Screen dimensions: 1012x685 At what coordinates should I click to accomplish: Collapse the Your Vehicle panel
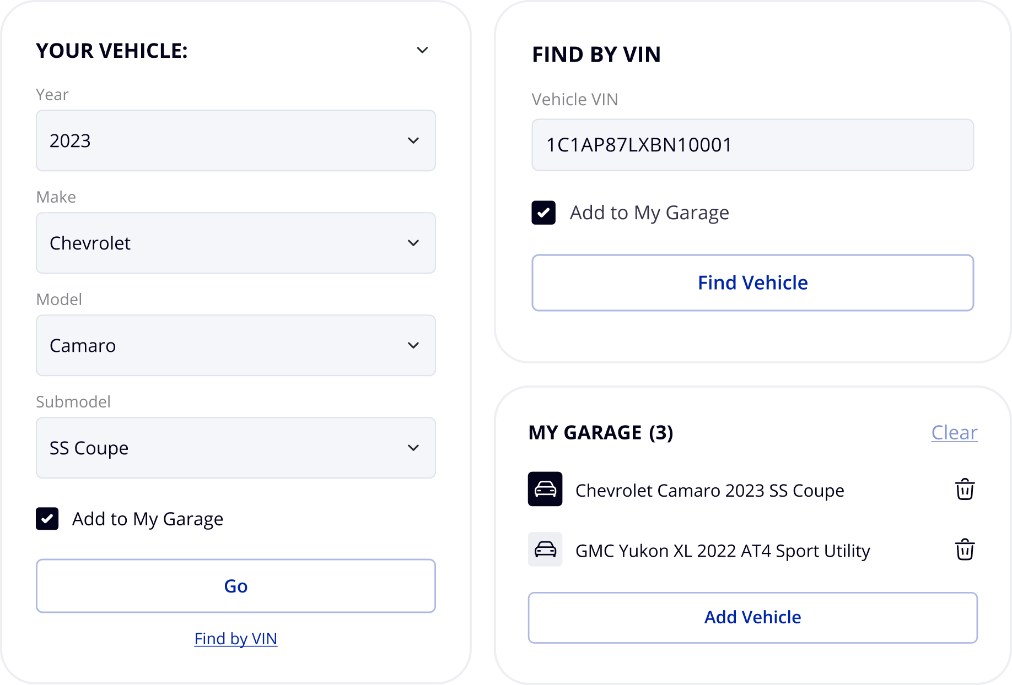422,50
